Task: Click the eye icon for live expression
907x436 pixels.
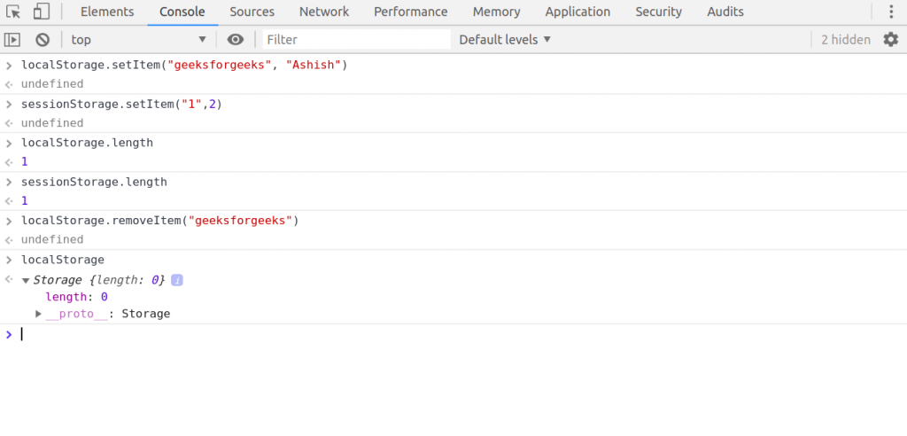Action: coord(235,40)
